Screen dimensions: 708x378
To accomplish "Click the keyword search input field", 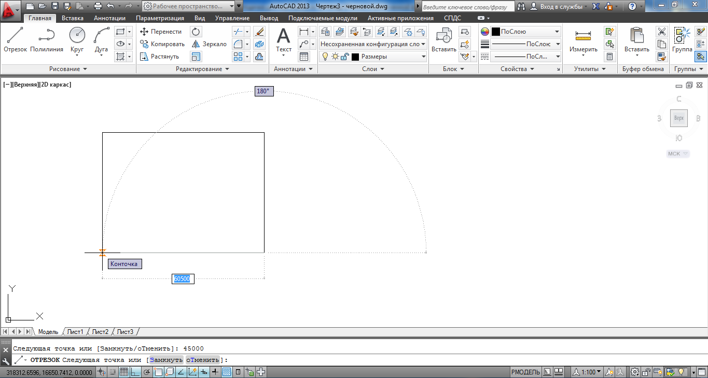I will pyautogui.click(x=468, y=6).
